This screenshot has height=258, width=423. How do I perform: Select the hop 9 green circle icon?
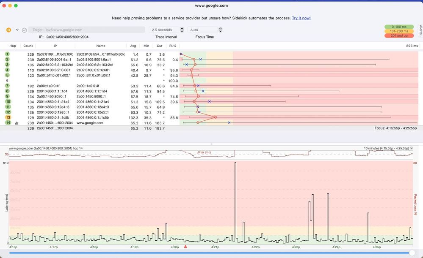coord(7,96)
